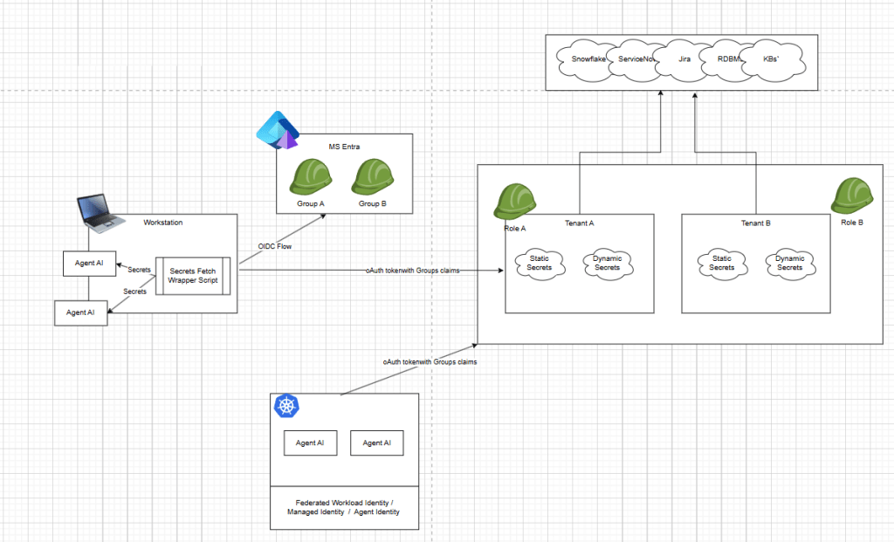894x542 pixels.
Task: Select right Agent AI box in Kubernetes container
Action: (376, 443)
